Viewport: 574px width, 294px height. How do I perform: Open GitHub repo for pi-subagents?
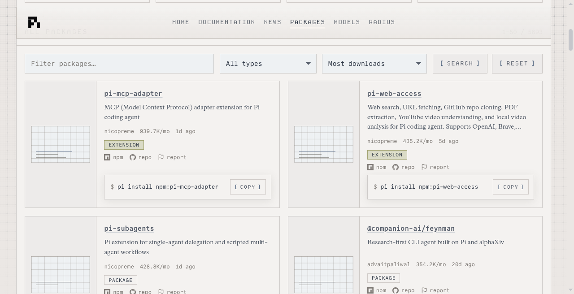[140, 291]
